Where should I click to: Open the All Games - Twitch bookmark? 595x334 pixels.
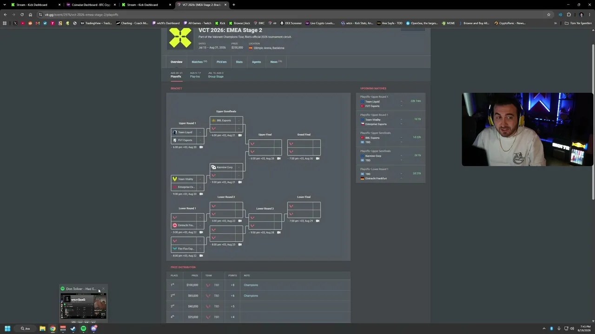pyautogui.click(x=197, y=23)
